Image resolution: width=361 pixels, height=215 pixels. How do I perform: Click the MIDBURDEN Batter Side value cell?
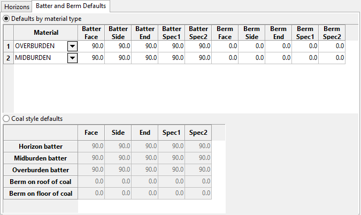(x=118, y=58)
